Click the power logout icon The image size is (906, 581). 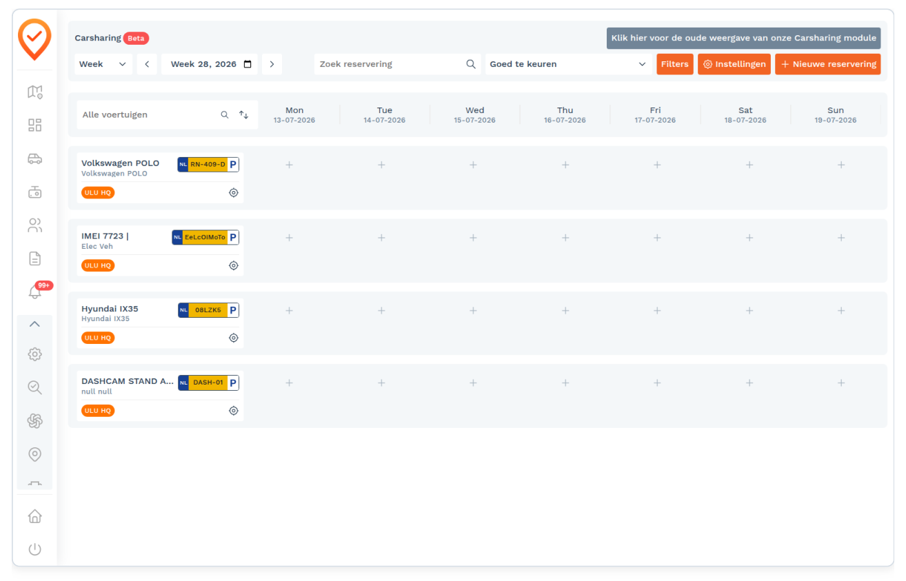(x=34, y=549)
